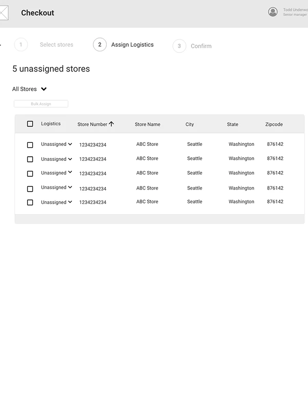
Task: Open Unassigned dropdown in fifth row
Action: tap(56, 202)
